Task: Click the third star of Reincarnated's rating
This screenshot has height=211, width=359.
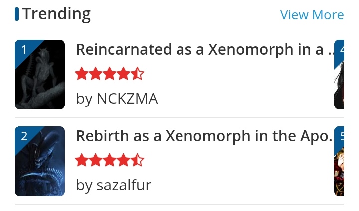Action: tap(110, 75)
